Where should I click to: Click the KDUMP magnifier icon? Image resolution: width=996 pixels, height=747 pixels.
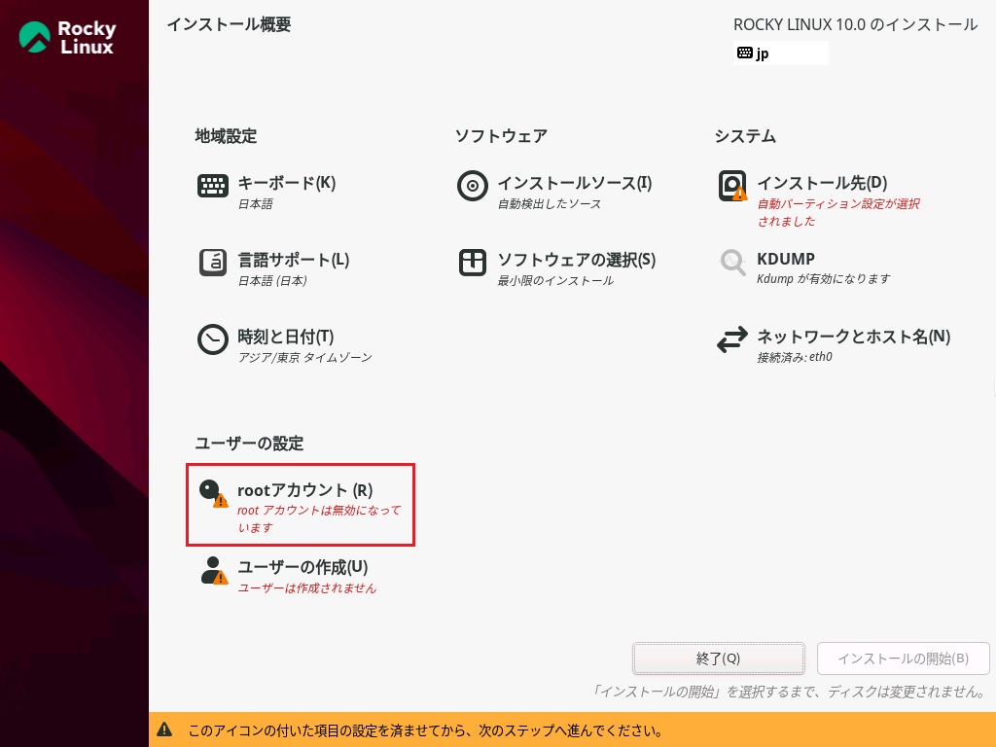[x=732, y=263]
